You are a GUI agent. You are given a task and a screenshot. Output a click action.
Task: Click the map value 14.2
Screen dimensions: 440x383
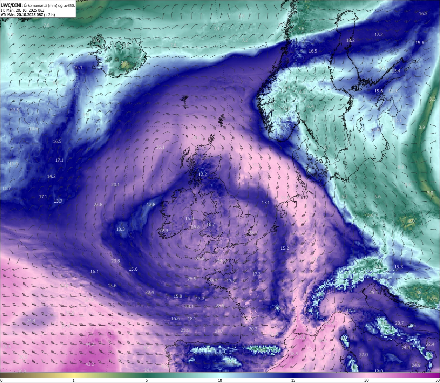(x=51, y=176)
